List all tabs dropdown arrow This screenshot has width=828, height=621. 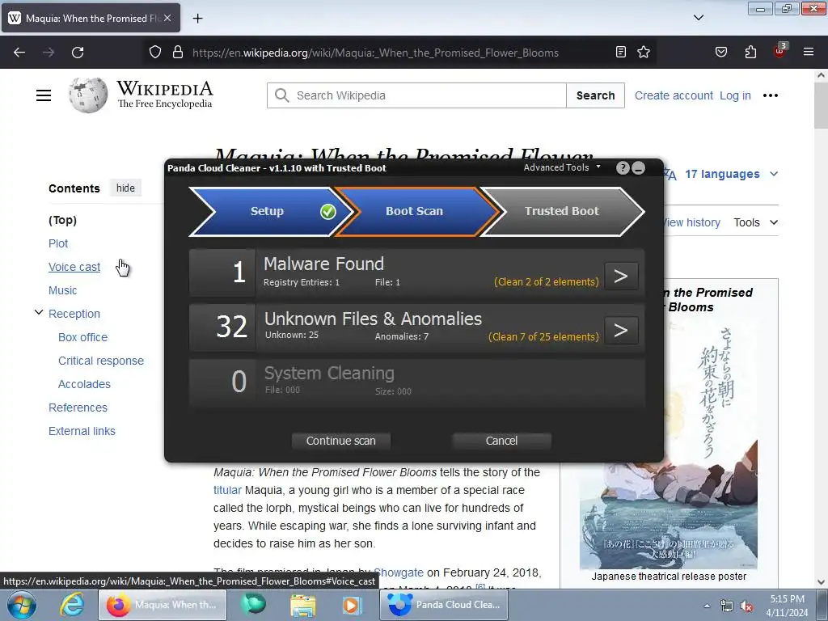tap(699, 18)
